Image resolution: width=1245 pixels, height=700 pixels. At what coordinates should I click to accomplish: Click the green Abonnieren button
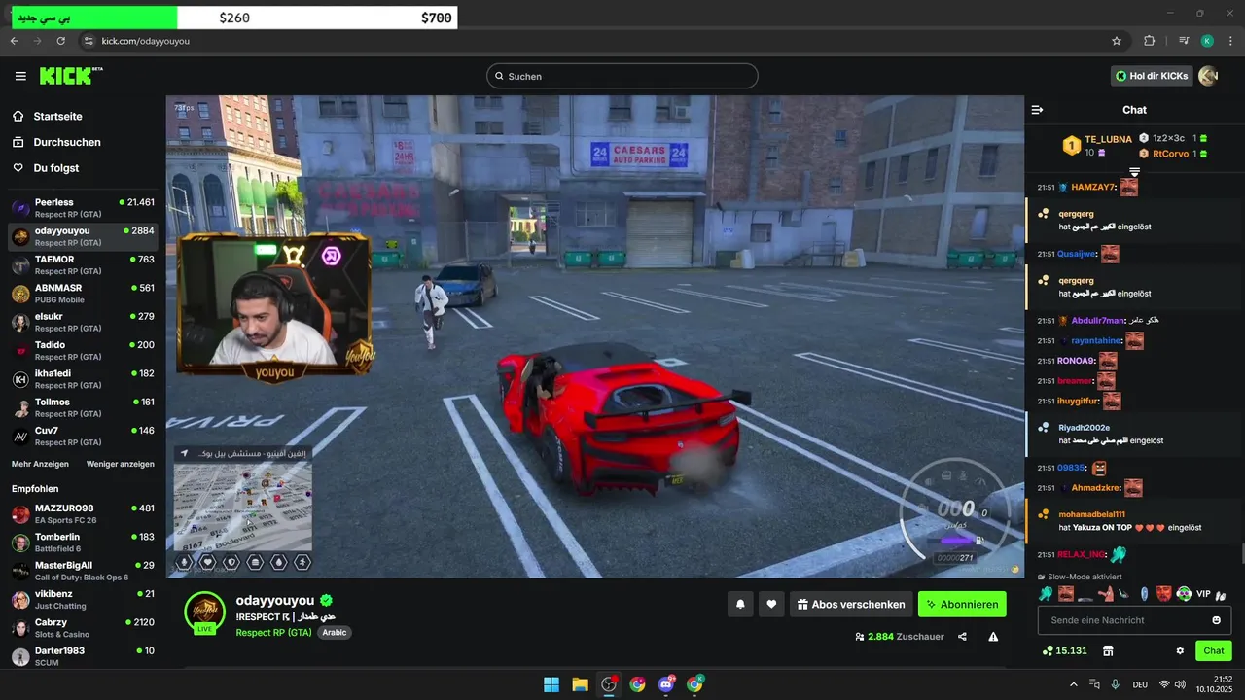coord(962,604)
